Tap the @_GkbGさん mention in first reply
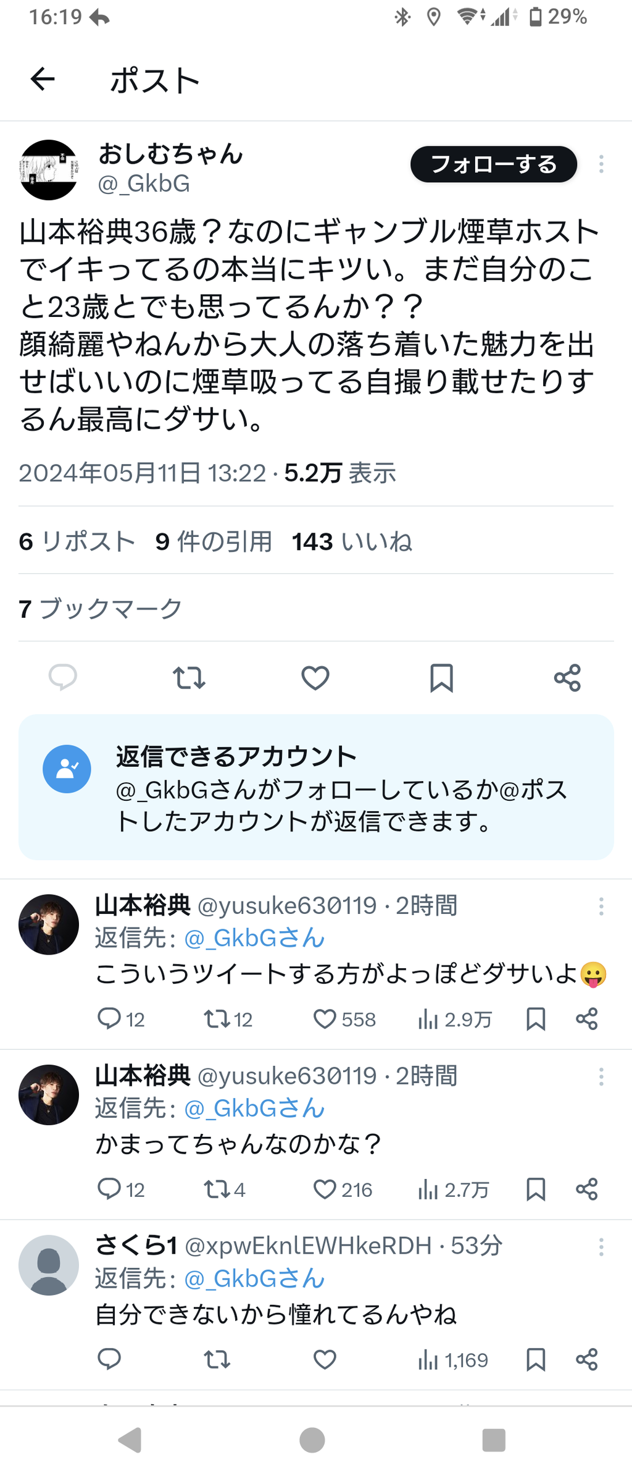The height and width of the screenshot is (1478, 632). tap(254, 938)
